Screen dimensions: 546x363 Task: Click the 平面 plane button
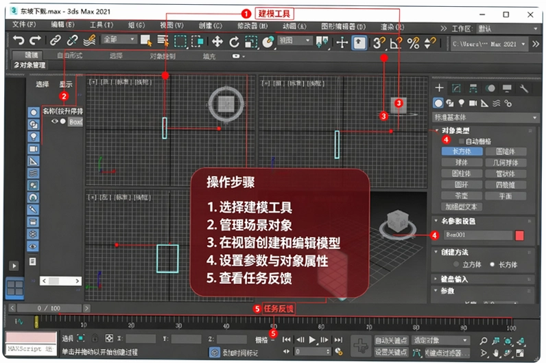(506, 196)
